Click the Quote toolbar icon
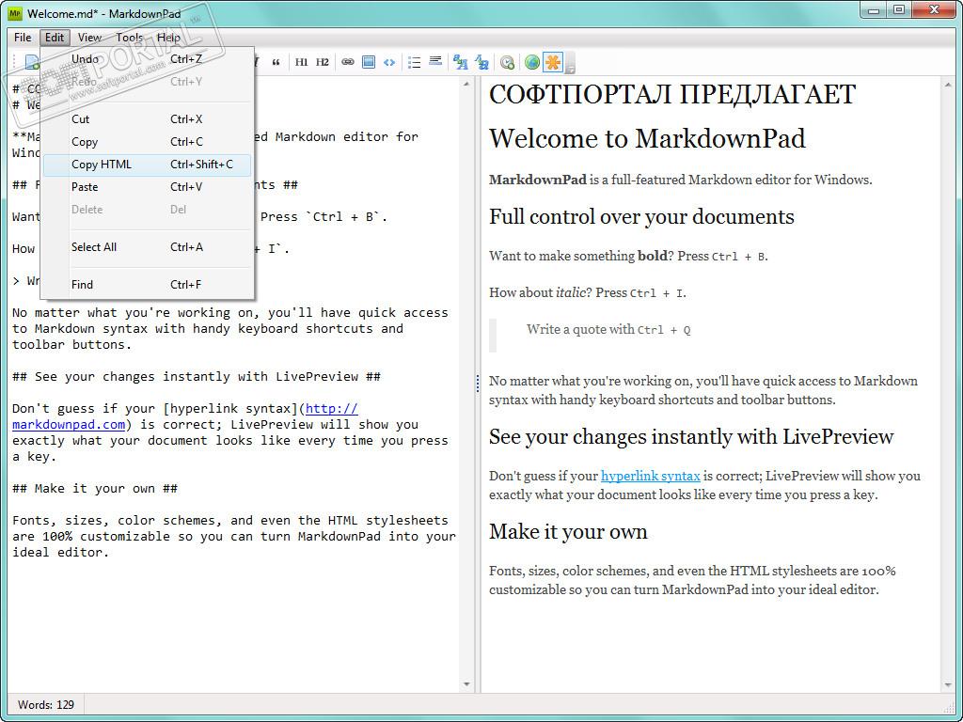963x722 pixels. (x=276, y=62)
